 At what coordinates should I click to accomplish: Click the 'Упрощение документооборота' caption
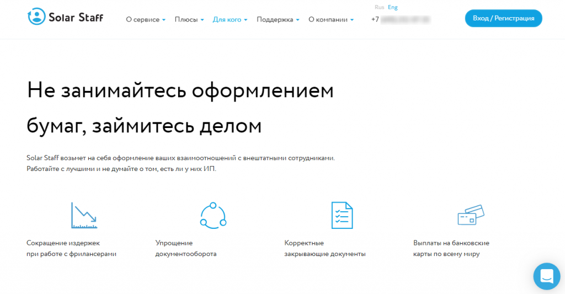click(x=186, y=248)
